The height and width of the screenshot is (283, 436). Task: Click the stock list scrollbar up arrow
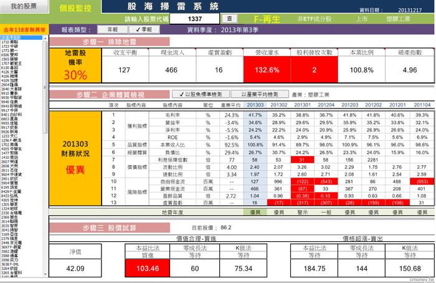pos(45,38)
